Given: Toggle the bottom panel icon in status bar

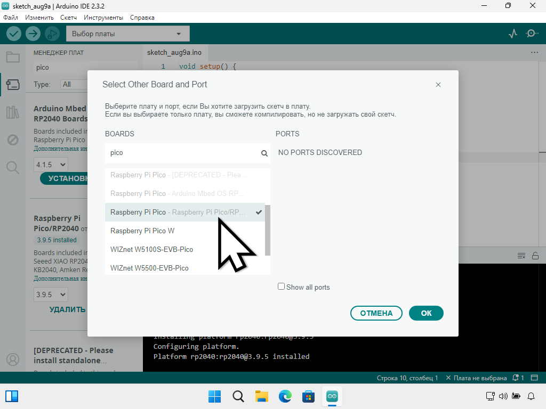Looking at the screenshot, I should (534, 378).
